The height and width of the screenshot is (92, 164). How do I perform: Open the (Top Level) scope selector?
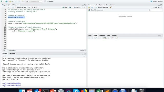(x=12, y=50)
